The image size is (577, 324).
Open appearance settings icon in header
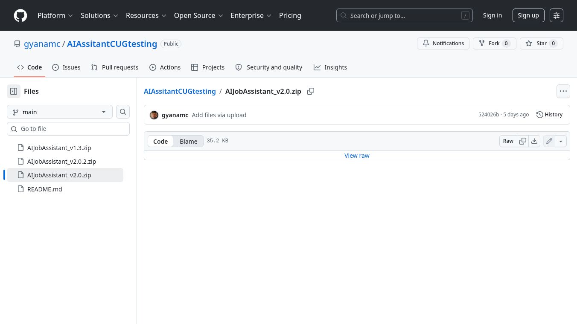coord(557,15)
